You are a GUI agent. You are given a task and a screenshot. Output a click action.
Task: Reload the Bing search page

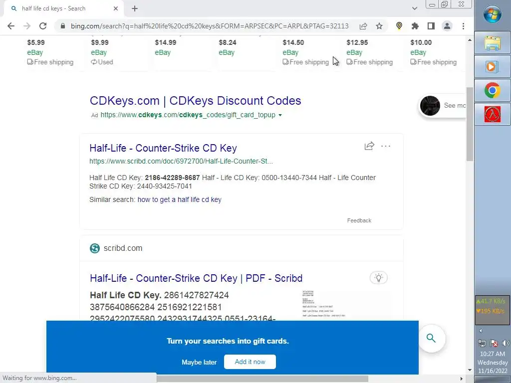click(43, 26)
